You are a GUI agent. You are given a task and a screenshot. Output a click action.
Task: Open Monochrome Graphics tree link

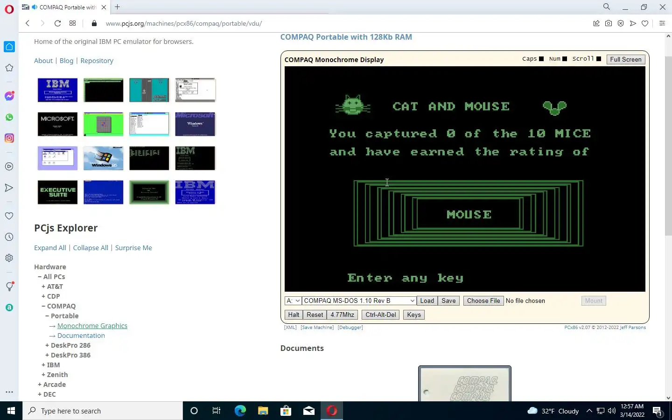[x=92, y=326]
